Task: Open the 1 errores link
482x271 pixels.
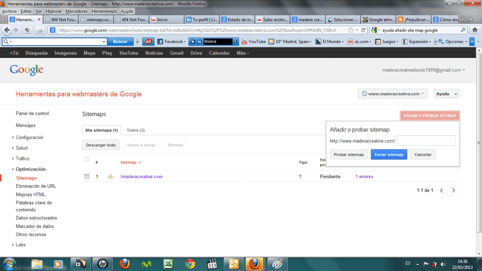Action: [x=364, y=177]
